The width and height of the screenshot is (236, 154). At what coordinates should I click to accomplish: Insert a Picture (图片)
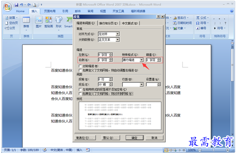(39, 22)
